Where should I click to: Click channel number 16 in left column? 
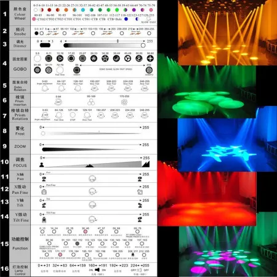point(4,268)
